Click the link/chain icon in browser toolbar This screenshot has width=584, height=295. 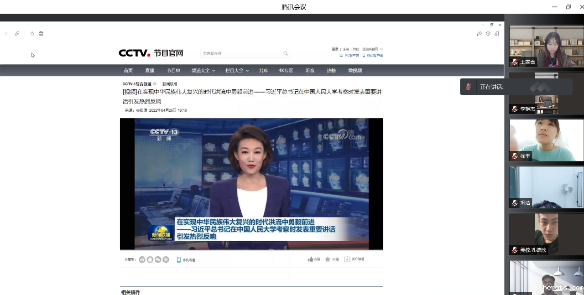tap(17, 33)
